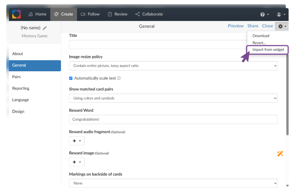
Task: Expand the Reward image add menu
Action: (x=77, y=162)
